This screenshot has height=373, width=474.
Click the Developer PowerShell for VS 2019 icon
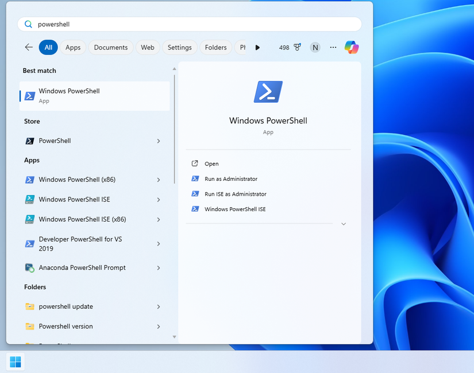point(29,239)
